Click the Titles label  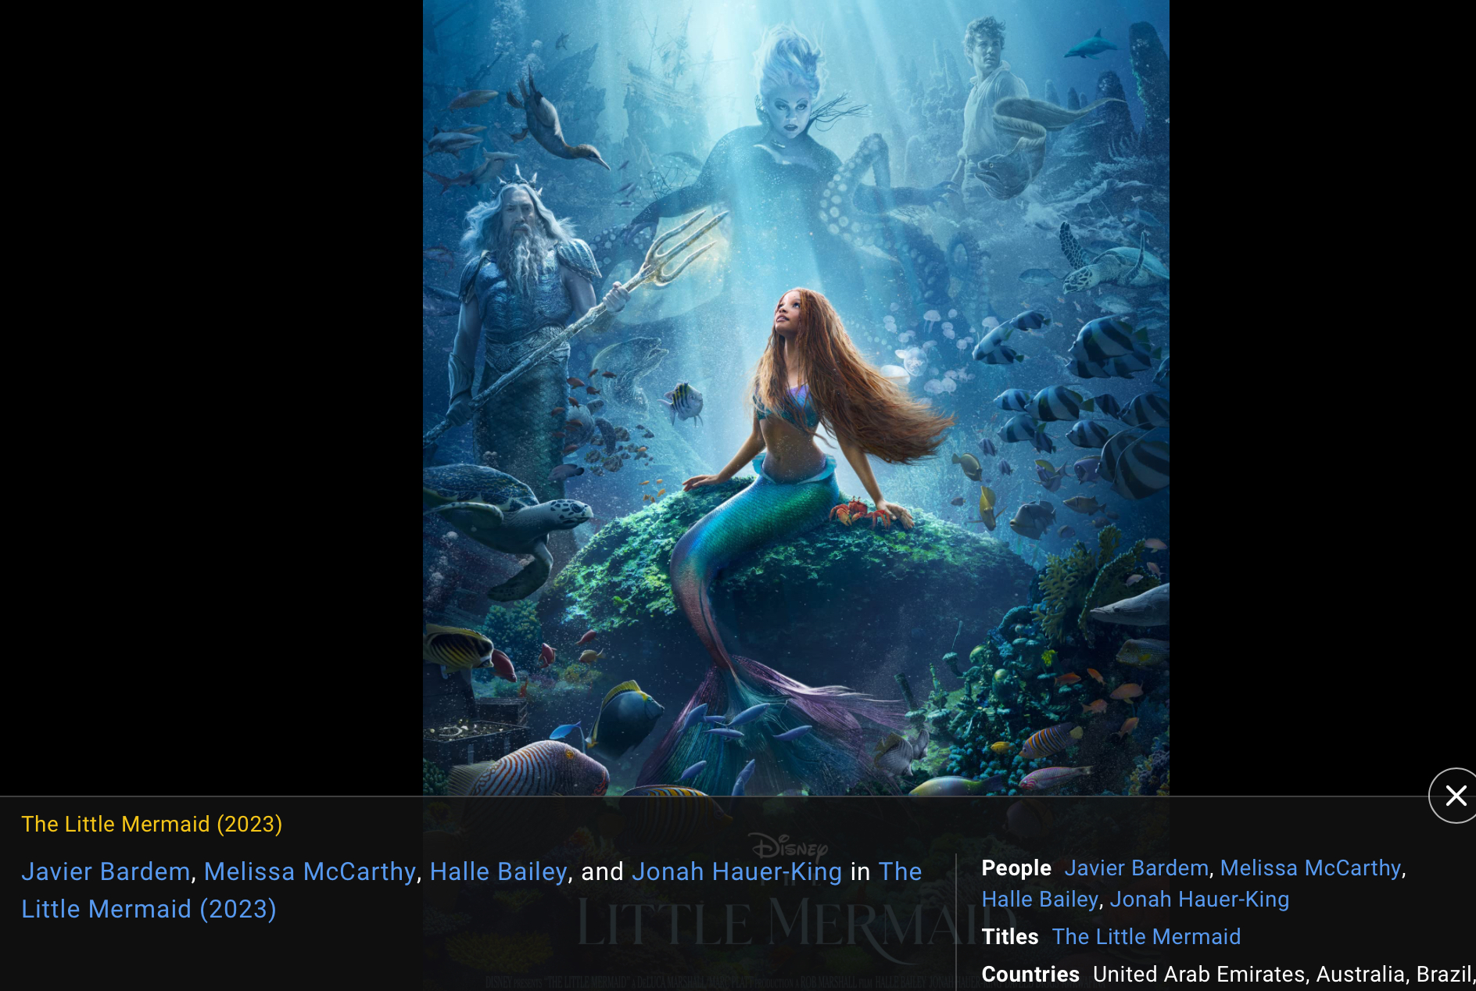coord(1010,937)
